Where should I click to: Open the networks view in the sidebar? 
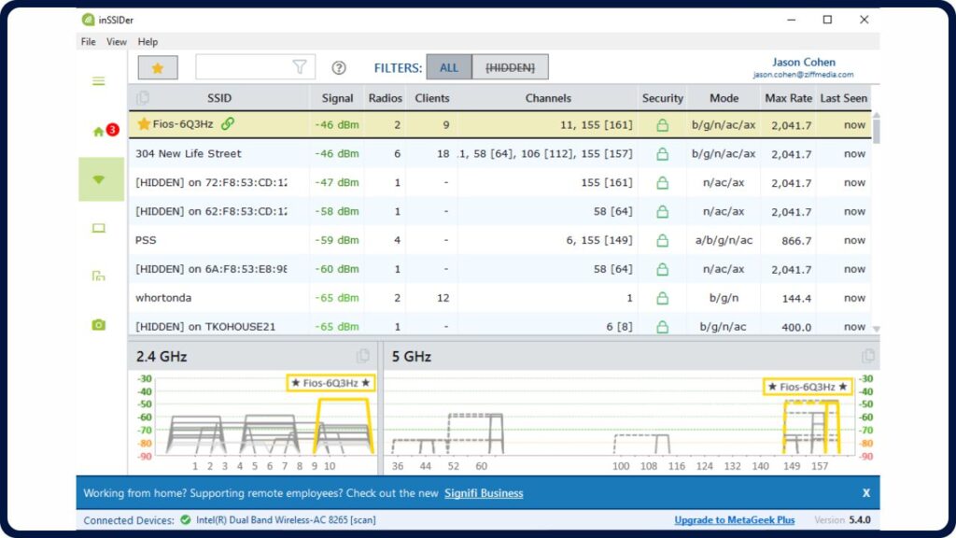(100, 178)
